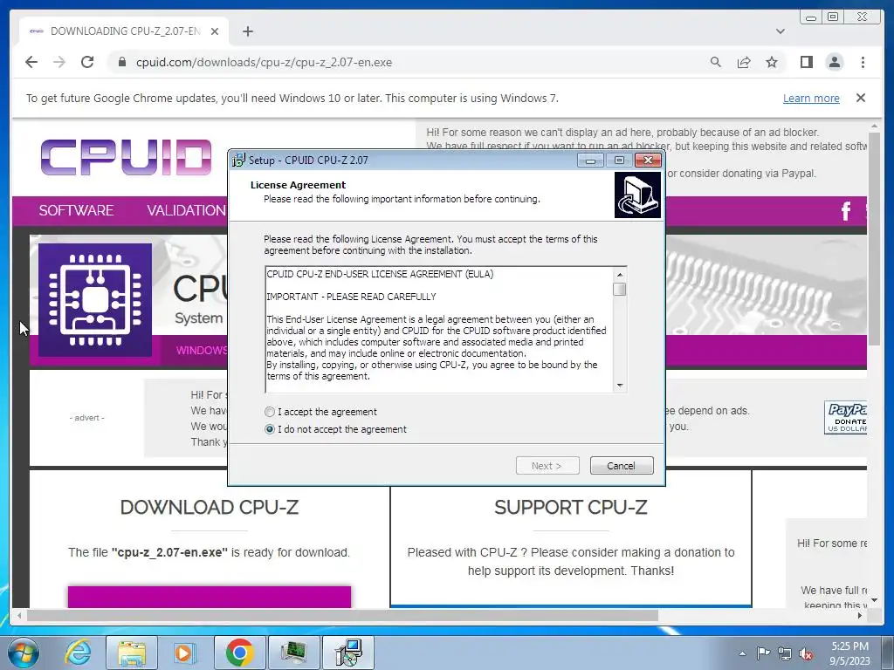Reload the current Chrome page
This screenshot has height=670, width=894.
pyautogui.click(x=87, y=62)
